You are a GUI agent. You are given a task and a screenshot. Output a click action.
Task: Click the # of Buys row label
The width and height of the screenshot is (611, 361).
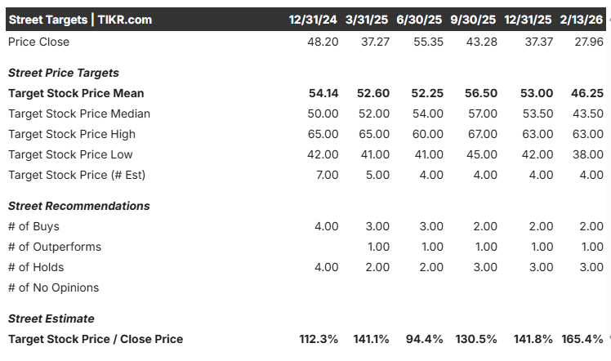click(x=33, y=226)
